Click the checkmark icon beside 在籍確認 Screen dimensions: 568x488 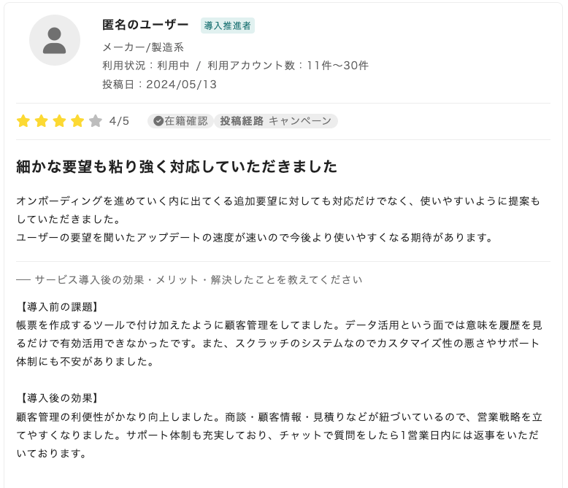(x=158, y=121)
